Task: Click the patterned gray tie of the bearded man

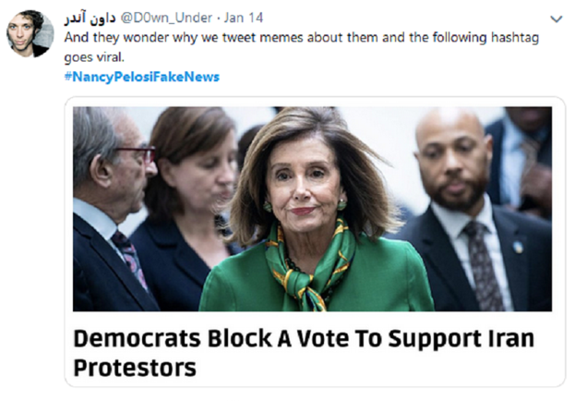Action: [x=482, y=264]
